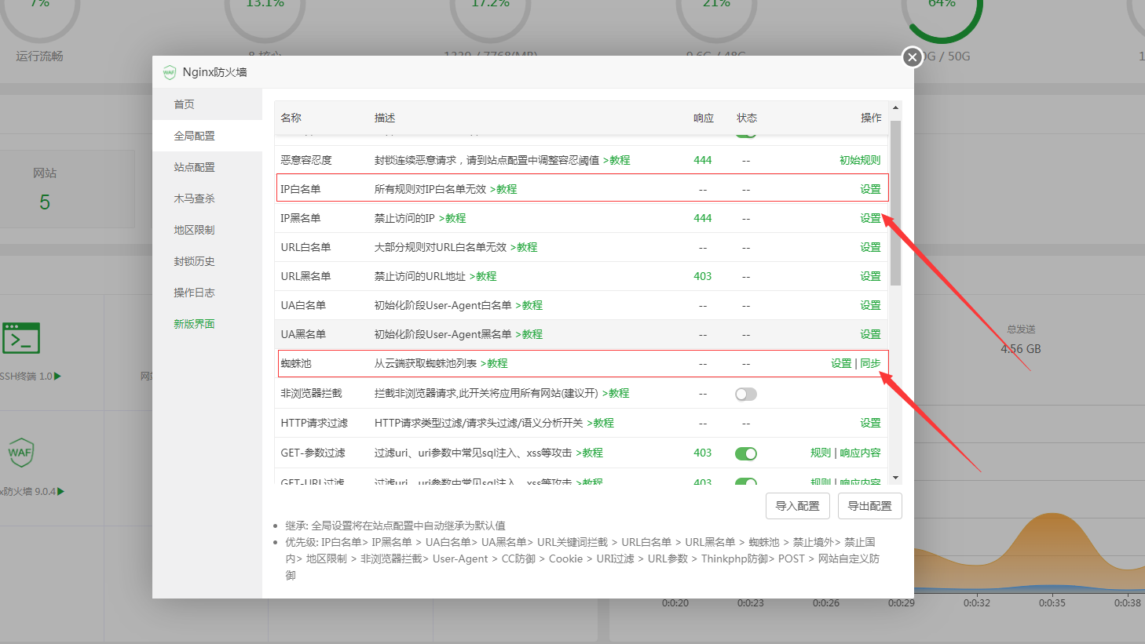This screenshot has height=644, width=1145.
Task: Click 设置 for URL白名单 row
Action: (870, 247)
